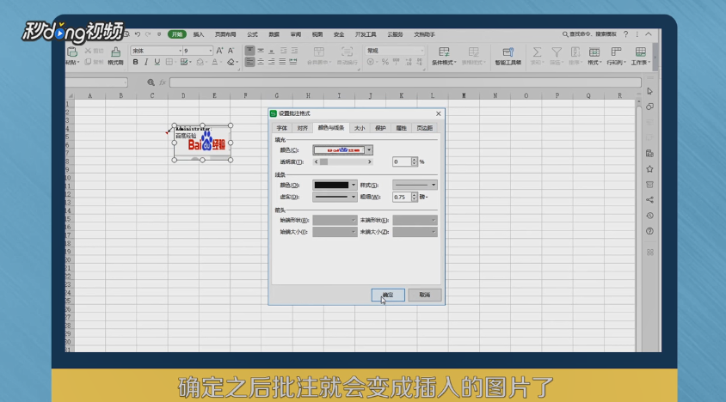Open the 公式 ribbon tab
Viewport: 726px width, 402px height.
252,34
